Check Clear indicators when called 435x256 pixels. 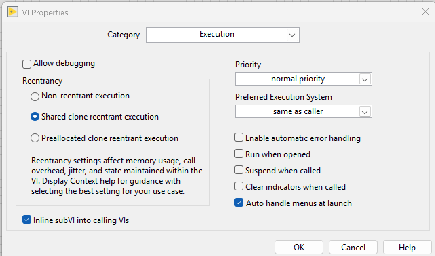pos(239,186)
